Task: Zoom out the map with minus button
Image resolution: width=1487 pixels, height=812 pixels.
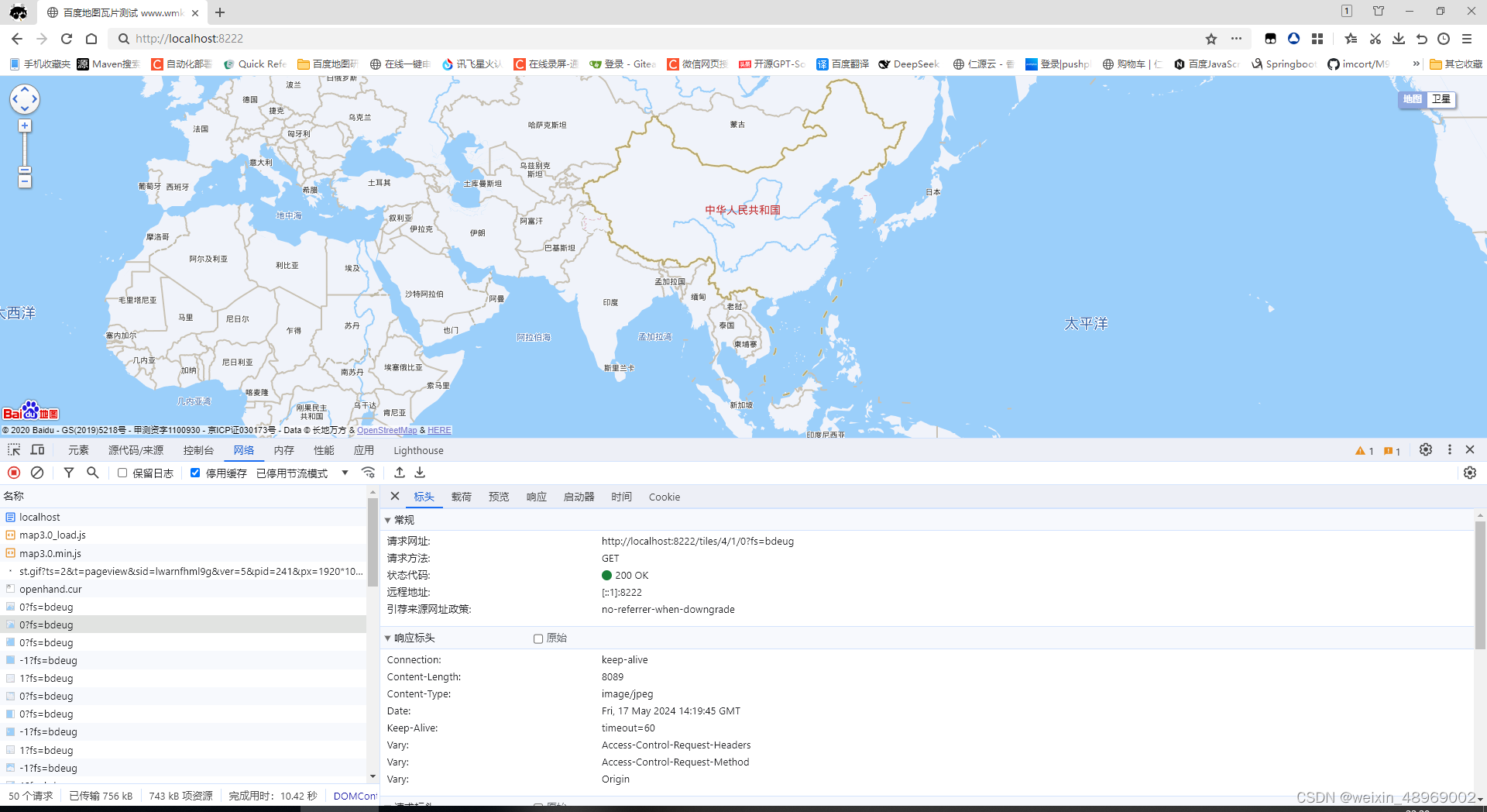Action: click(25, 181)
